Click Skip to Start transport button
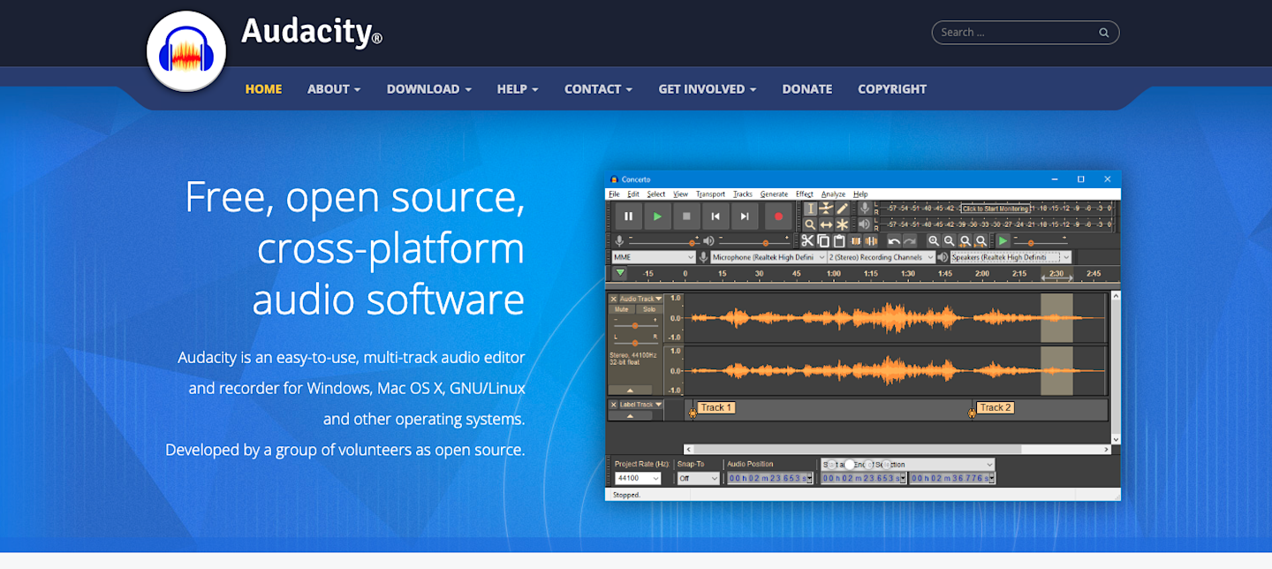This screenshot has height=569, width=1272. (715, 216)
